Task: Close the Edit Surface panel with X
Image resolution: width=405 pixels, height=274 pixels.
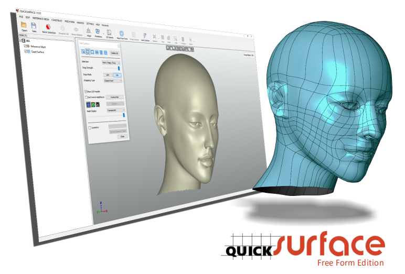Action: coord(119,46)
